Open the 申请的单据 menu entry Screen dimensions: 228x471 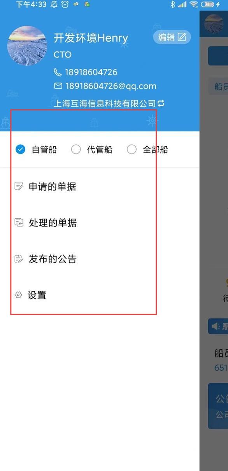click(100, 186)
